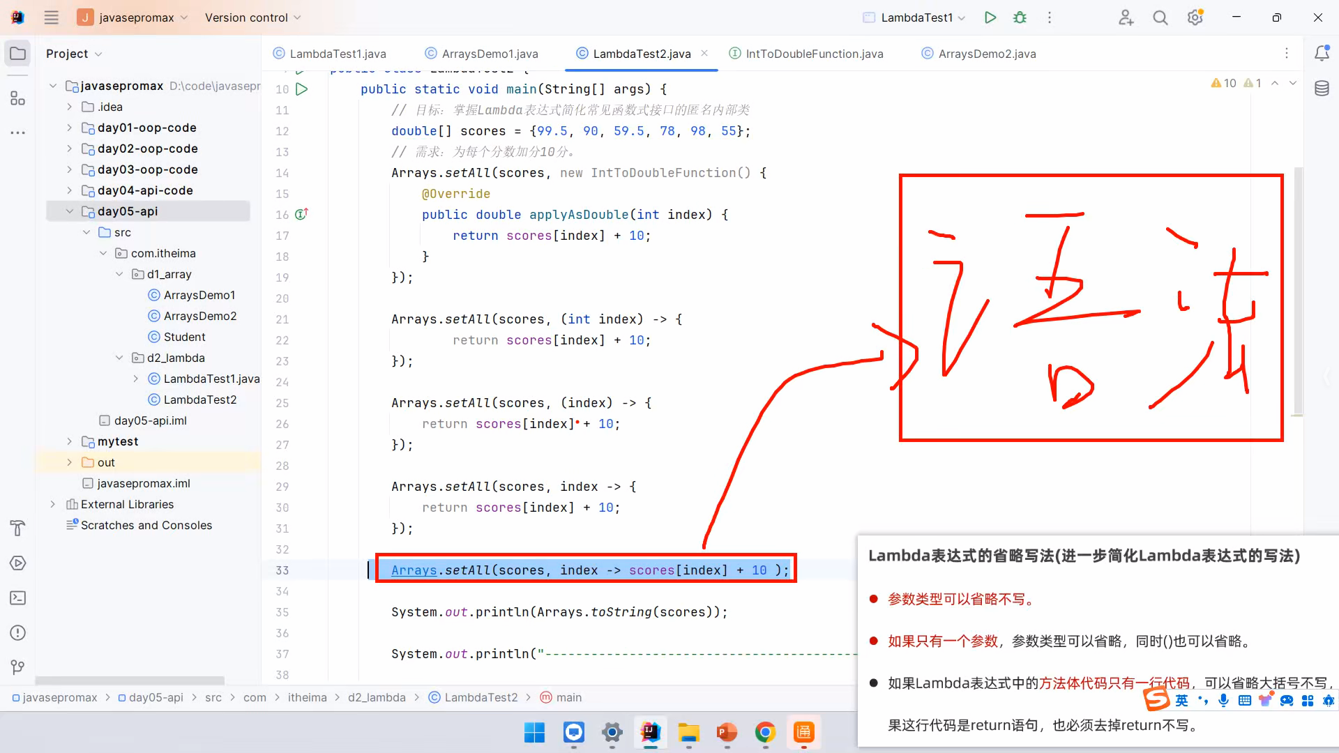Click run gutter icon on line 10
The width and height of the screenshot is (1339, 753).
pos(302,89)
